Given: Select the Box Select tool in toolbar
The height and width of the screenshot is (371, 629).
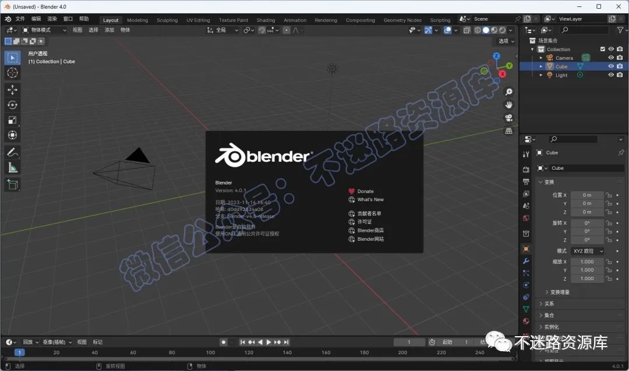Looking at the screenshot, I should (x=12, y=58).
